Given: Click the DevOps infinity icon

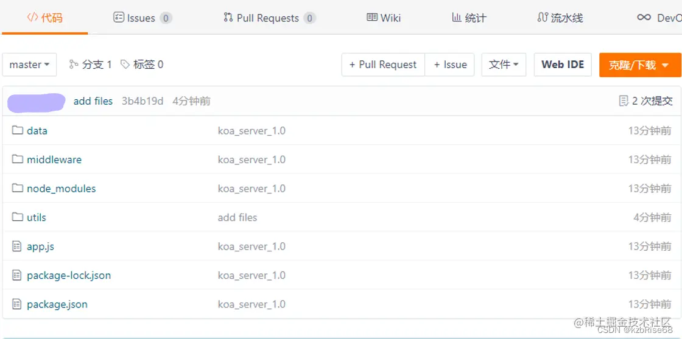Looking at the screenshot, I should [x=644, y=18].
